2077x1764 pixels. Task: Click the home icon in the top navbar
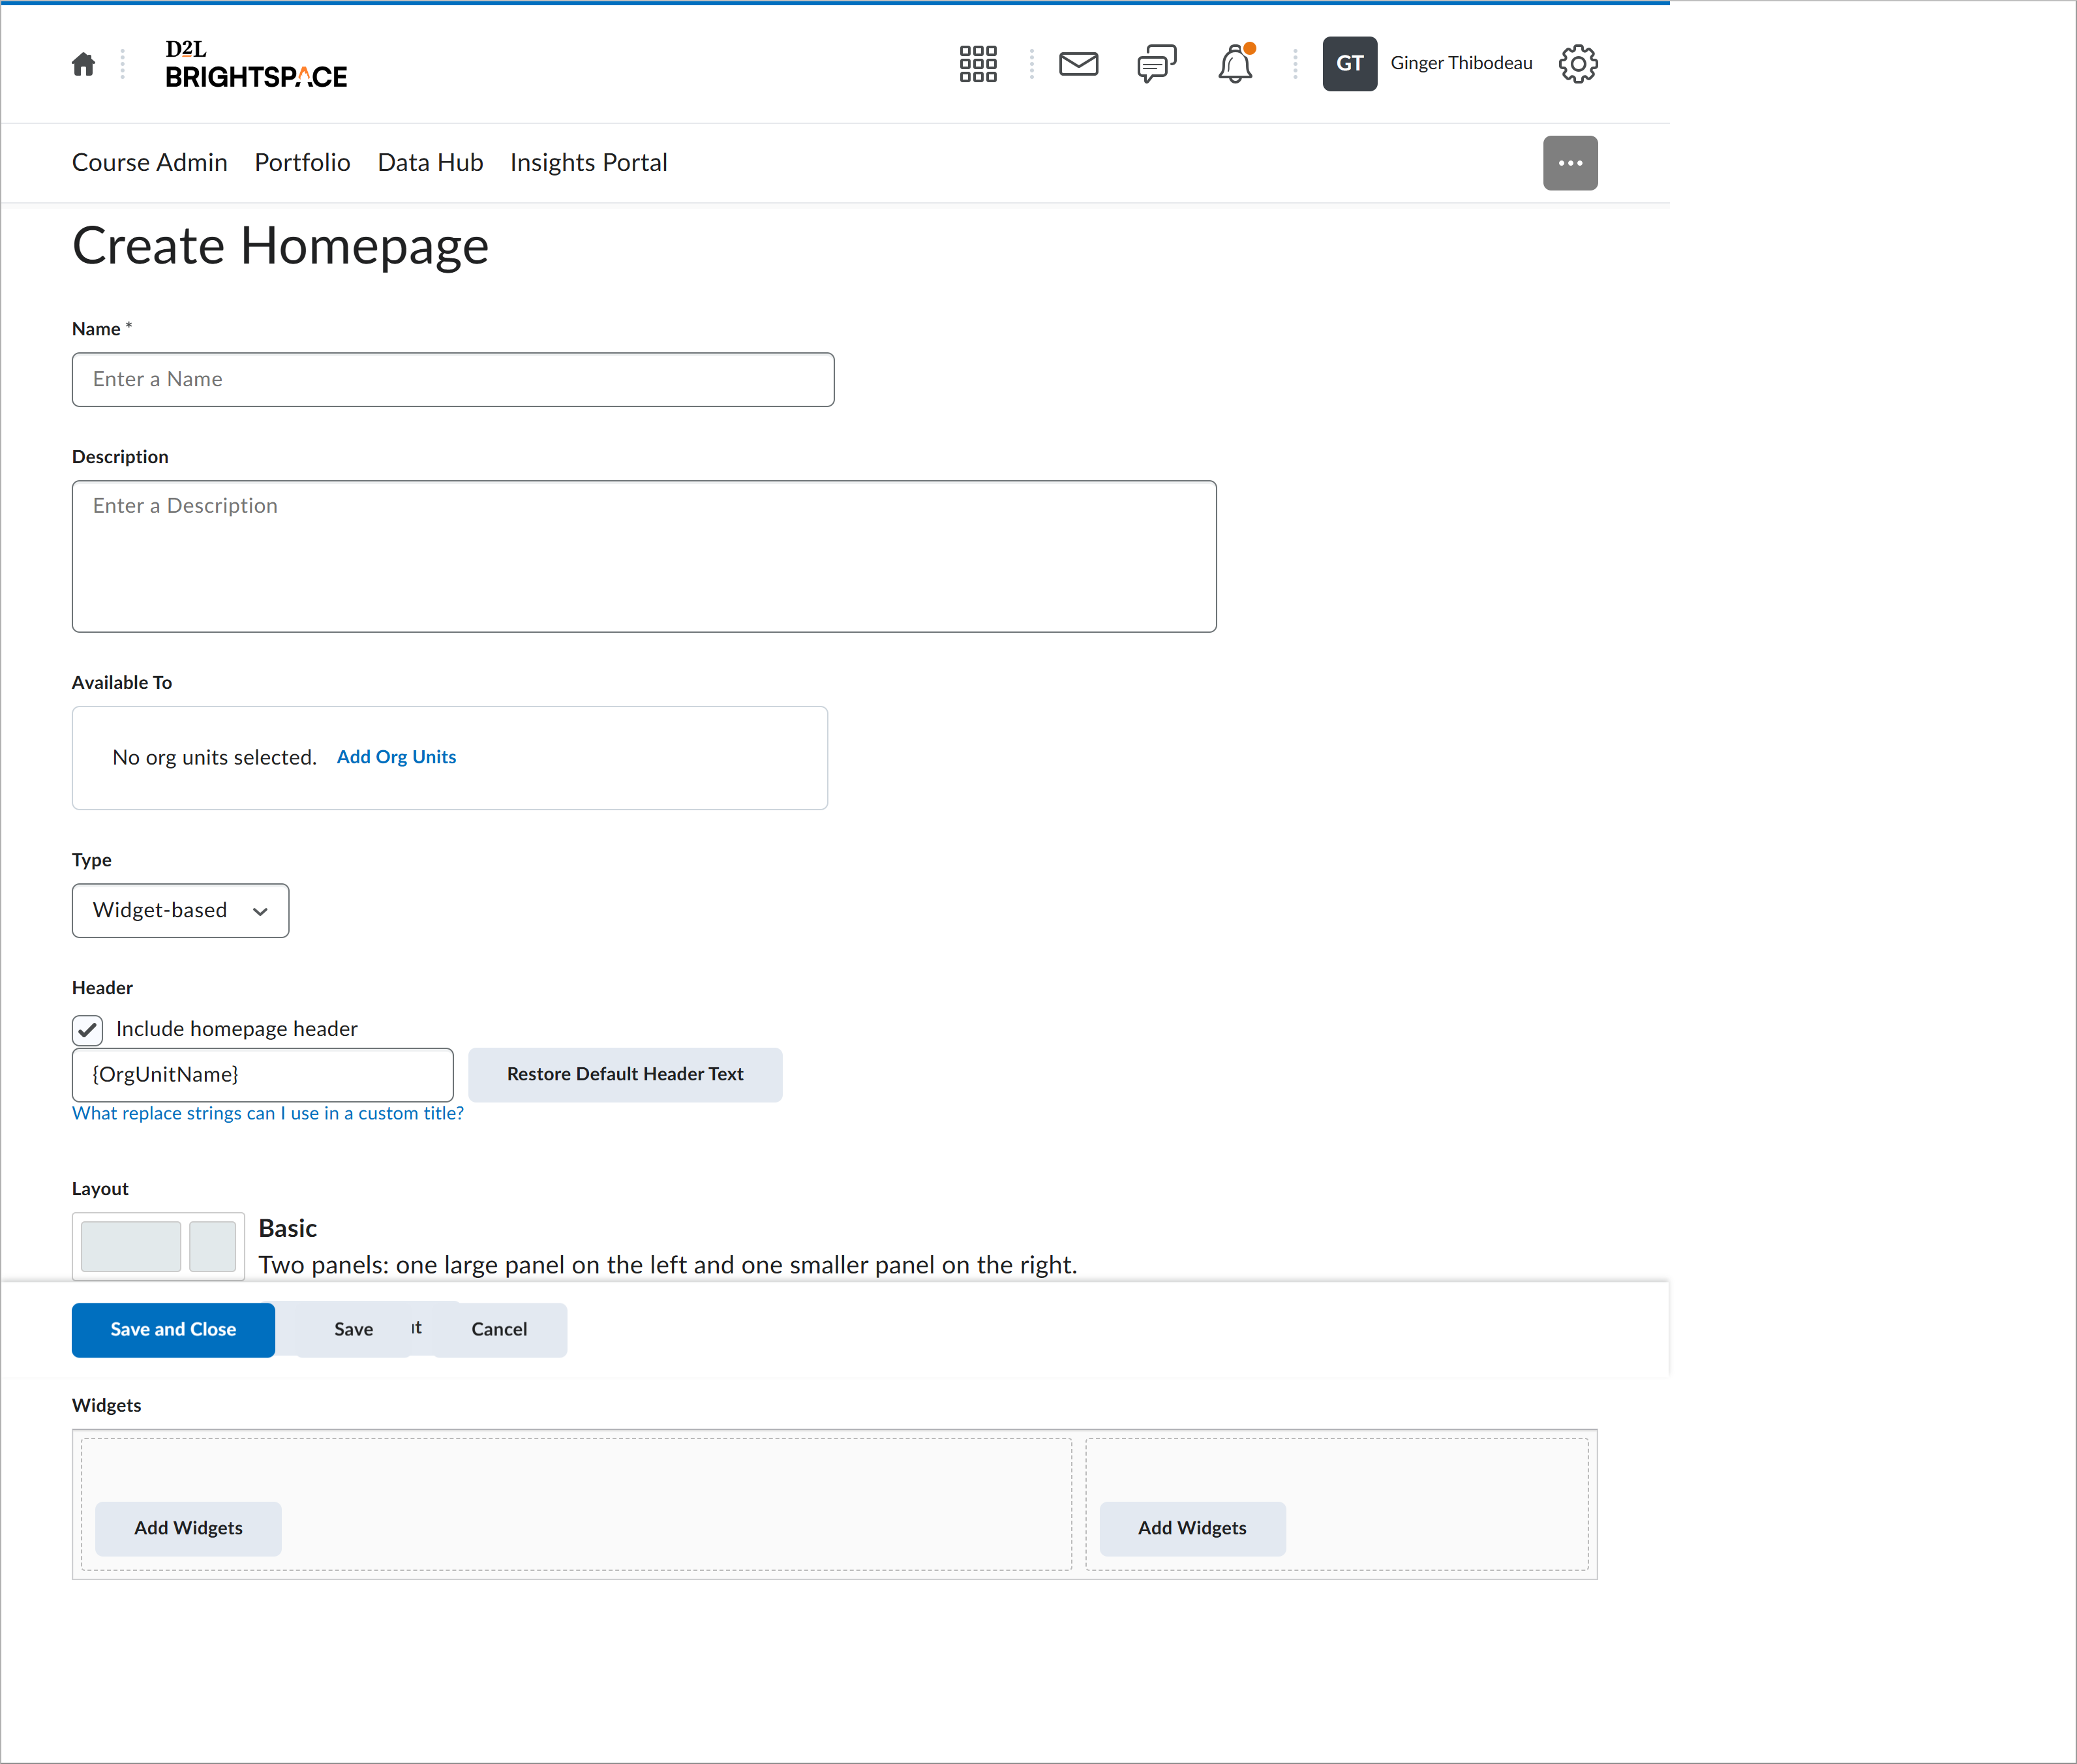83,63
